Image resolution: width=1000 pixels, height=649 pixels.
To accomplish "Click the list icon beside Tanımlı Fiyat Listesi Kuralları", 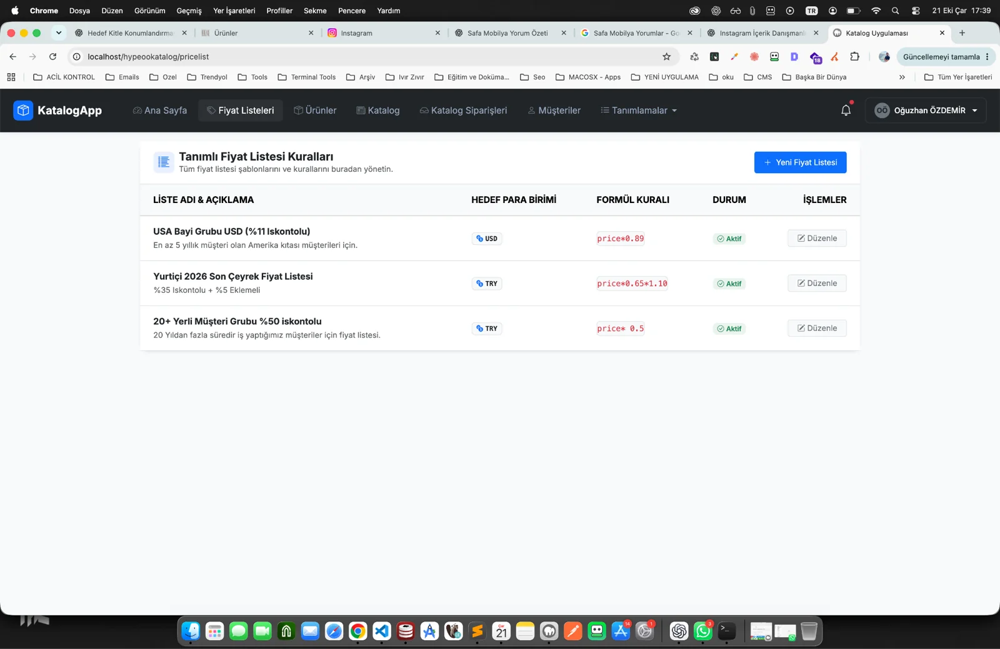I will pyautogui.click(x=164, y=162).
